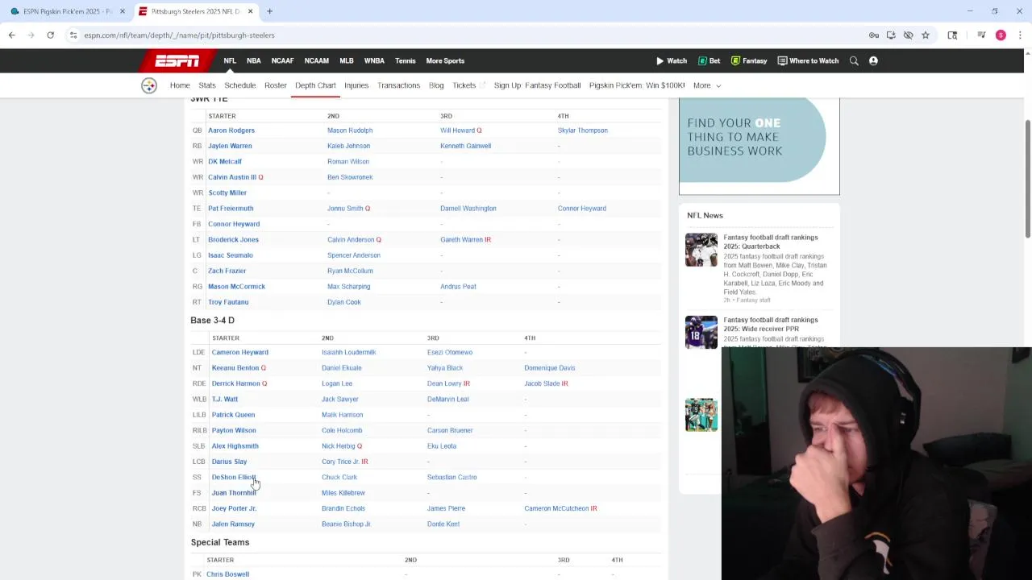Open Minkah-era safety DeShon Elliott link
This screenshot has width=1032, height=580.
coord(234,477)
